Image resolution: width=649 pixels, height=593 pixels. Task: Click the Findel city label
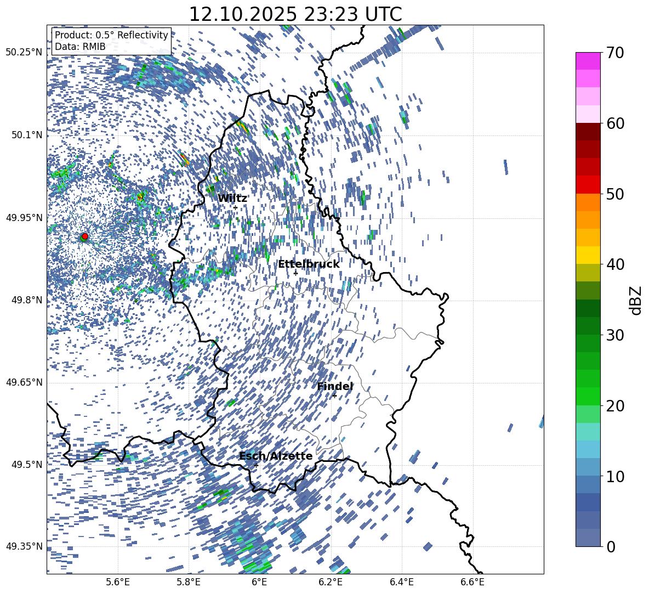pyautogui.click(x=335, y=386)
